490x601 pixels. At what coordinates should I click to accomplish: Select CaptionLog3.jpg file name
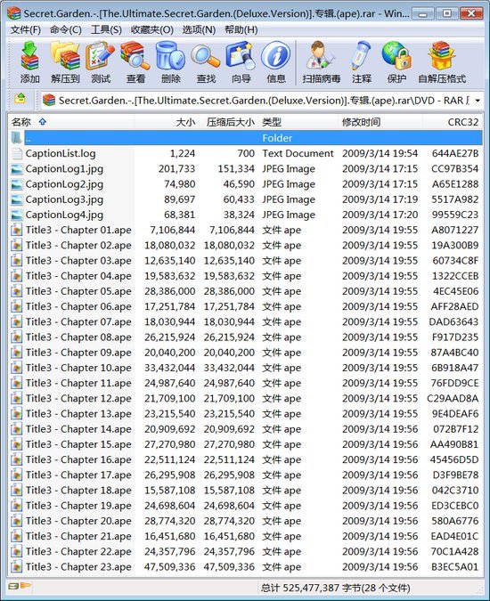[64, 199]
